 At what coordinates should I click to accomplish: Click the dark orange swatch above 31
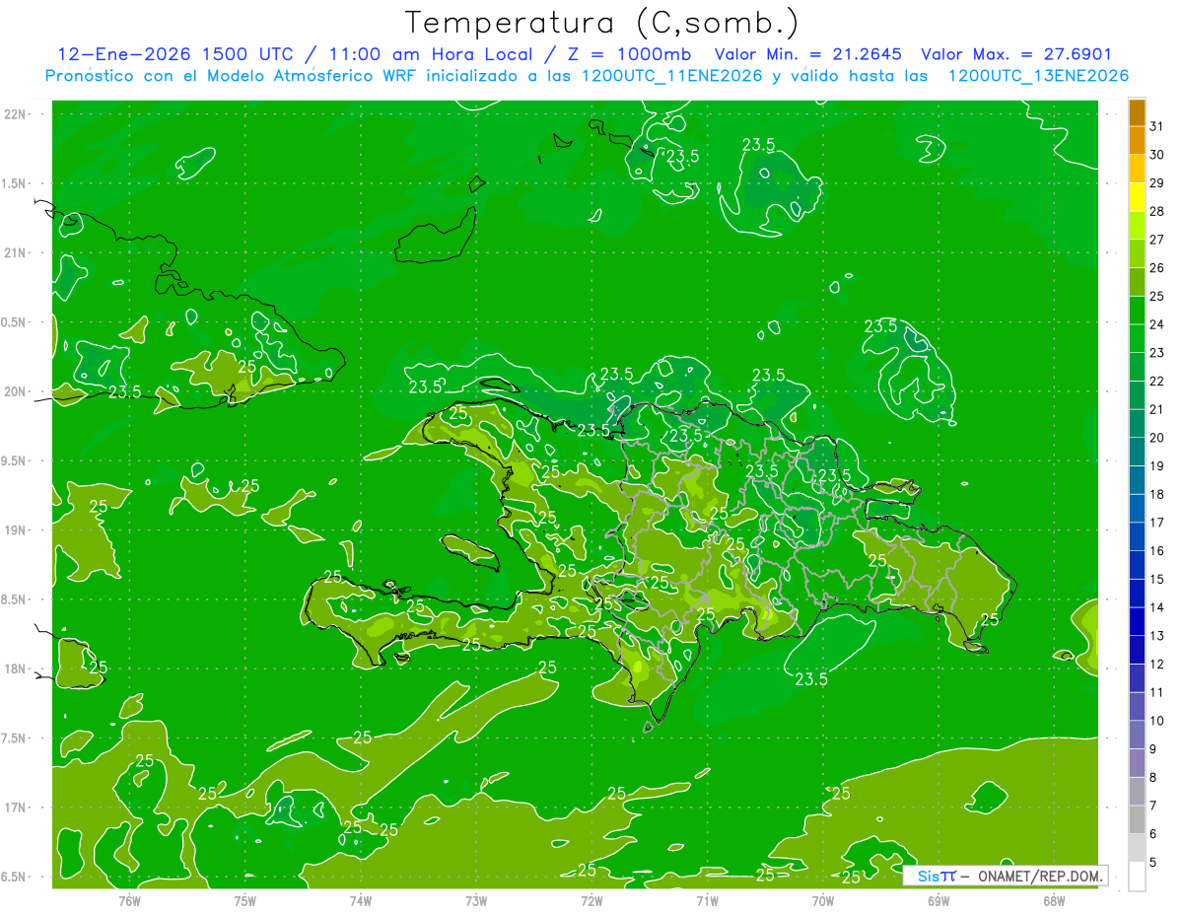(x=1137, y=112)
